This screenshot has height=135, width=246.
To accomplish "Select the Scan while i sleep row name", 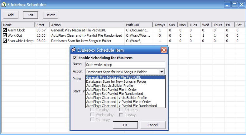I will pos(21,41).
